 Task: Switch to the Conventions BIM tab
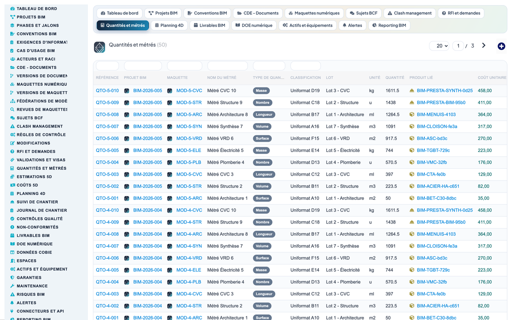pyautogui.click(x=207, y=13)
